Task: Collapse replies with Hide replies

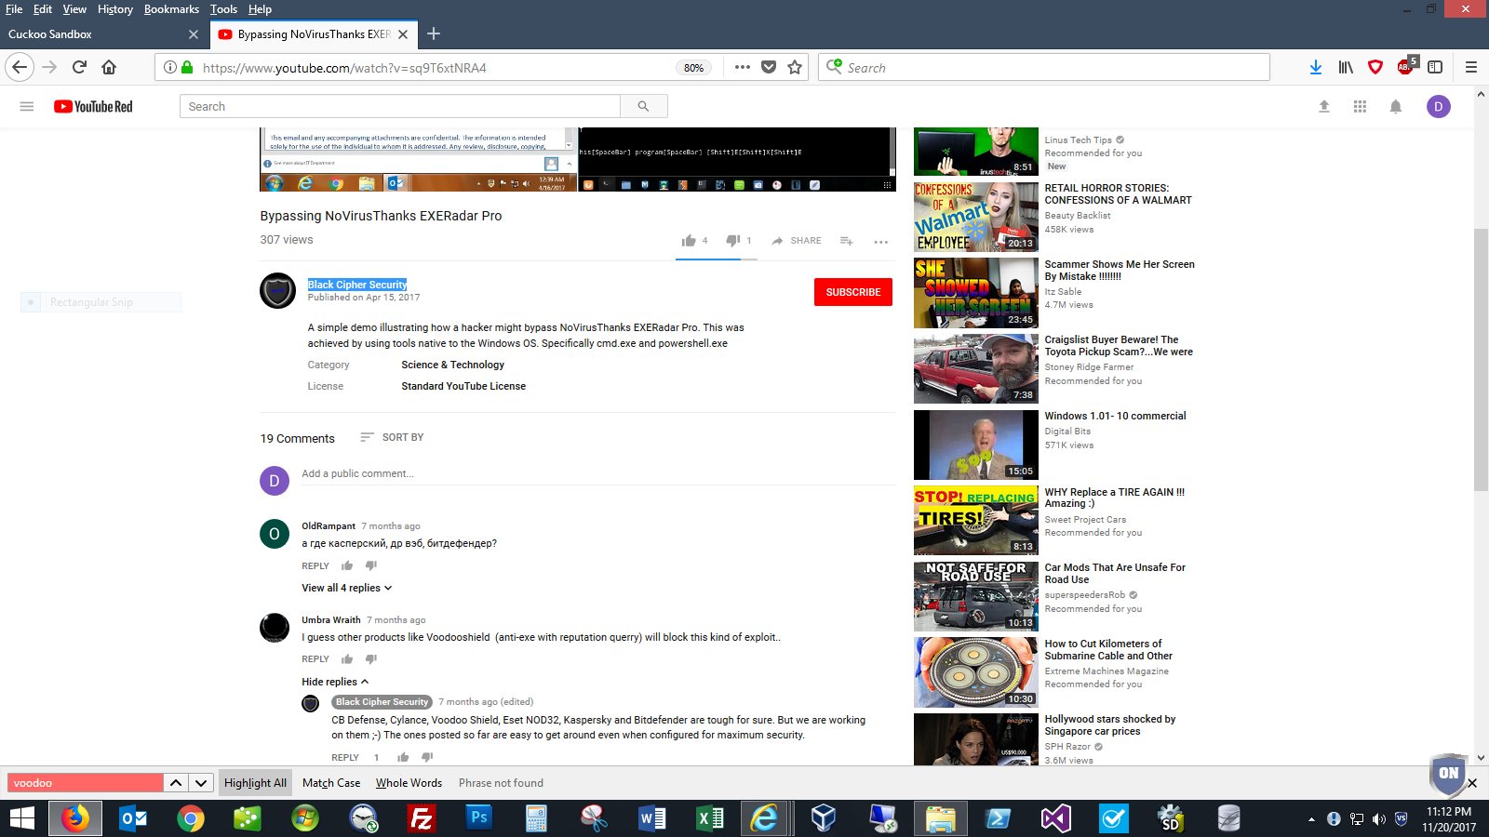Action: pyautogui.click(x=335, y=682)
